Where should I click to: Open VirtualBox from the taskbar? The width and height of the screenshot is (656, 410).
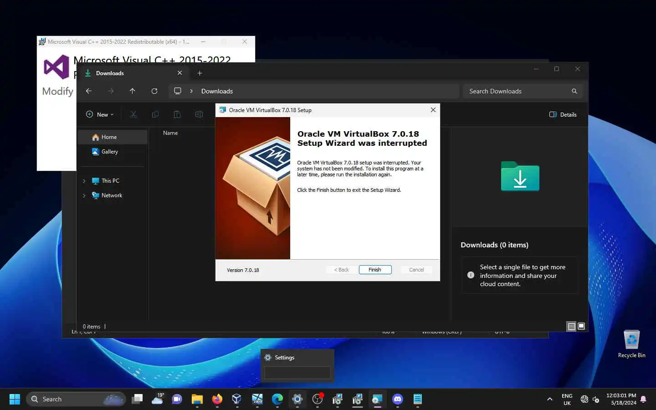(237, 399)
